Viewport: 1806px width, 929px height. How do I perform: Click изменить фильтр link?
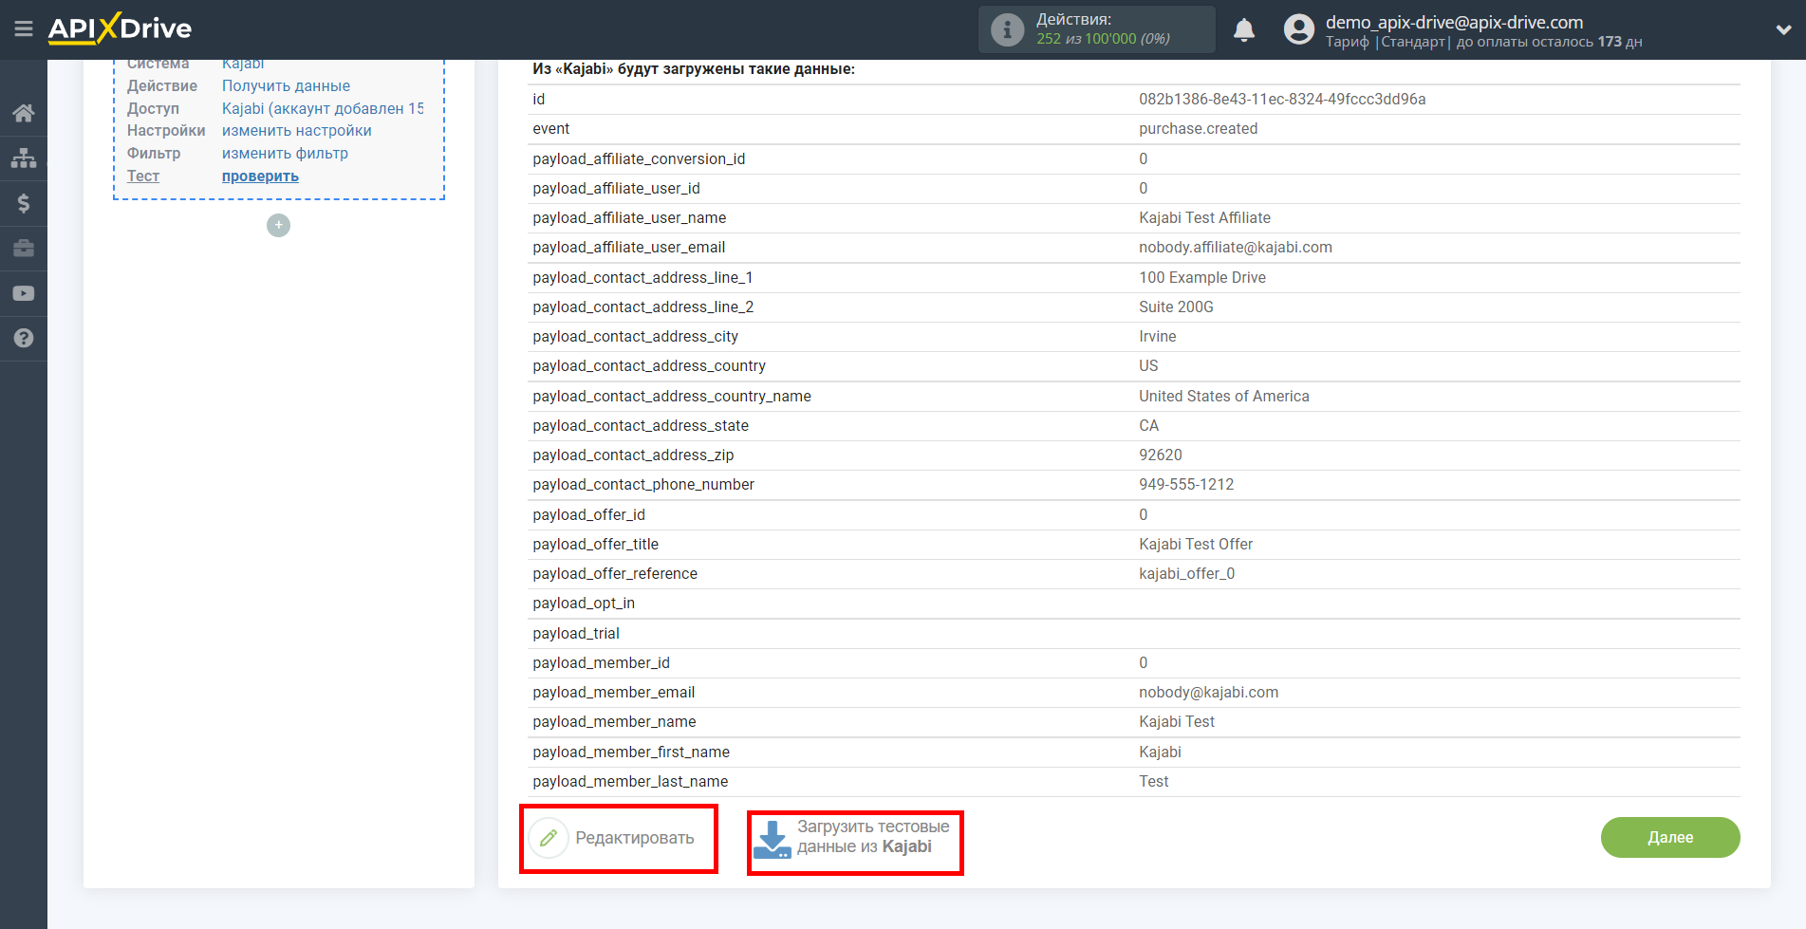285,154
